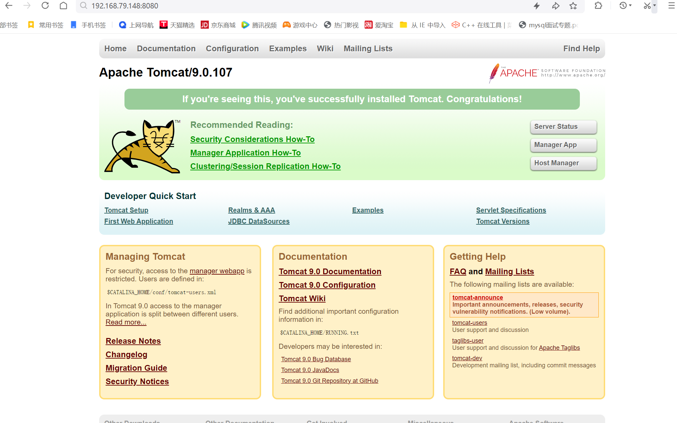Viewport: 677px width, 423px height.
Task: Open the 游戏中心 bookmark
Action: click(x=300, y=25)
